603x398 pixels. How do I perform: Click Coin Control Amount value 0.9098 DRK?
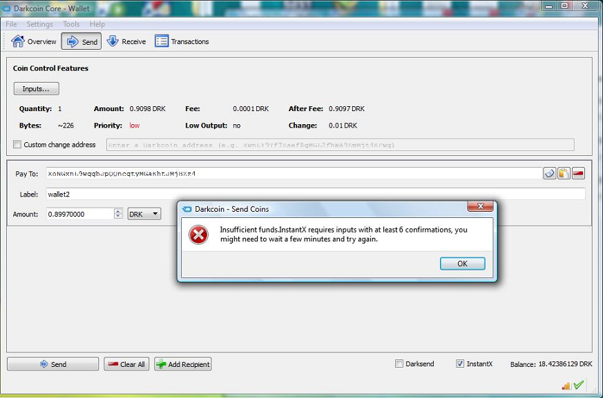(x=148, y=109)
